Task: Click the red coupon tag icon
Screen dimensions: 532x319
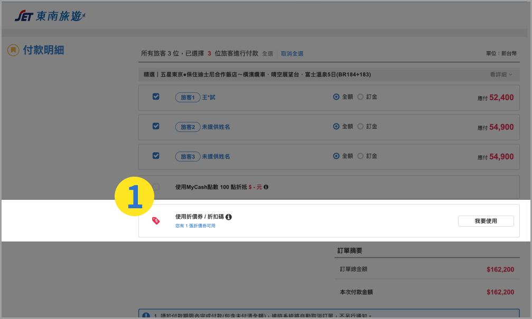Action: (x=156, y=221)
